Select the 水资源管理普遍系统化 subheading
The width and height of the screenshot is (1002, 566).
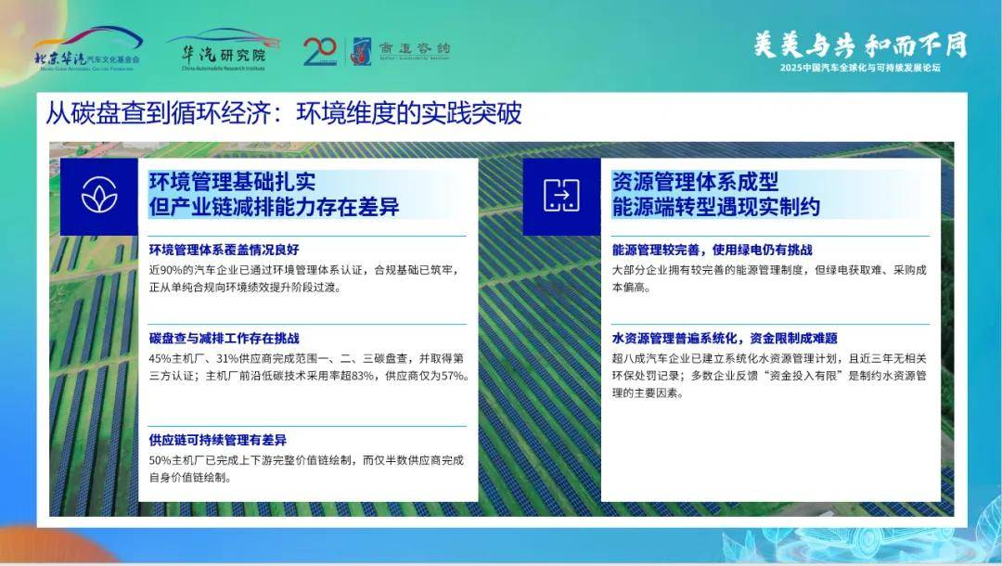coord(725,338)
